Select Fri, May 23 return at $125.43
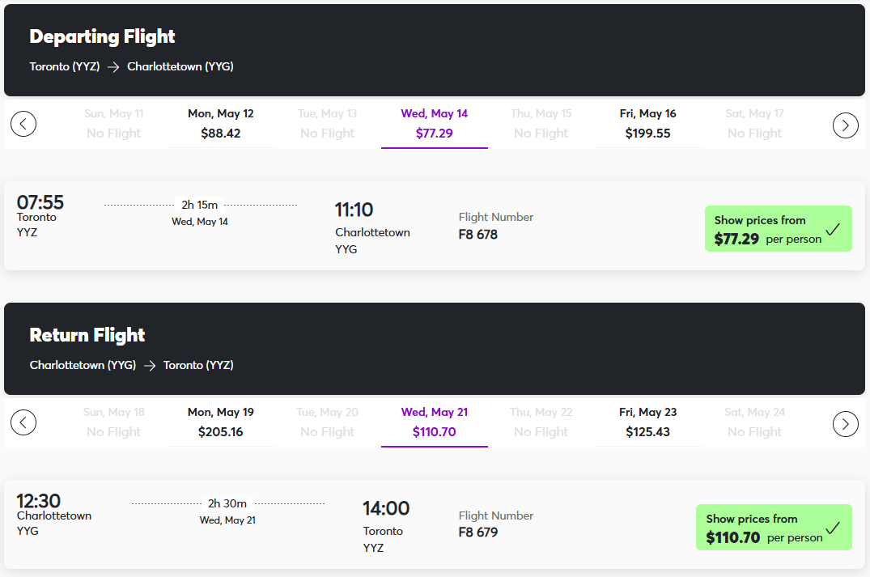This screenshot has width=870, height=577. click(648, 422)
